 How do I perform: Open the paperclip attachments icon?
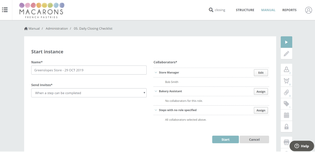(286, 92)
